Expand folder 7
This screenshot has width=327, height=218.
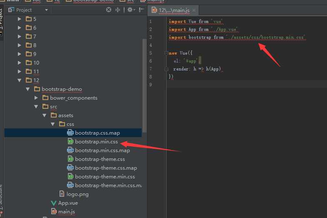point(20,37)
